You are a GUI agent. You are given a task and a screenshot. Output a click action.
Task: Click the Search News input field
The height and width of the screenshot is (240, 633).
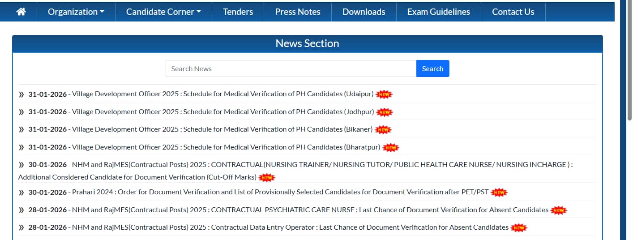(291, 69)
